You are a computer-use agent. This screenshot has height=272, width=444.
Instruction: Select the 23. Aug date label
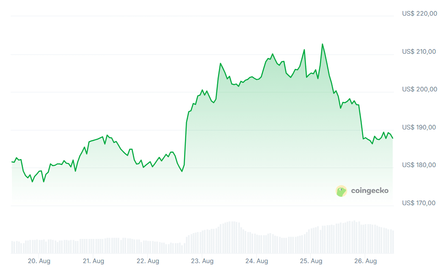coord(202,261)
